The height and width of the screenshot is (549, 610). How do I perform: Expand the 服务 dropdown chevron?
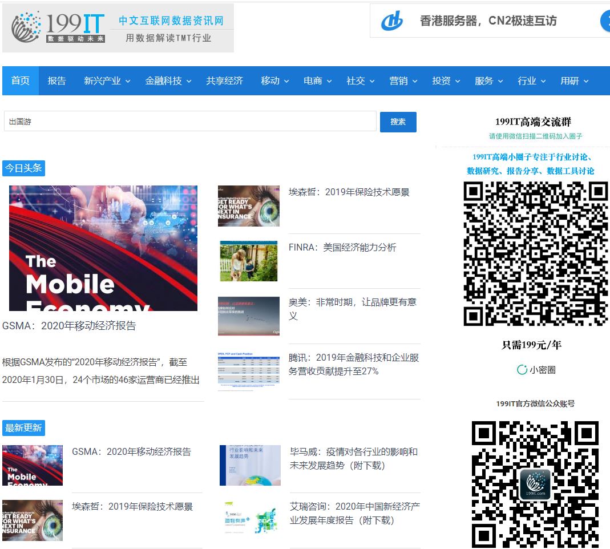(x=500, y=81)
